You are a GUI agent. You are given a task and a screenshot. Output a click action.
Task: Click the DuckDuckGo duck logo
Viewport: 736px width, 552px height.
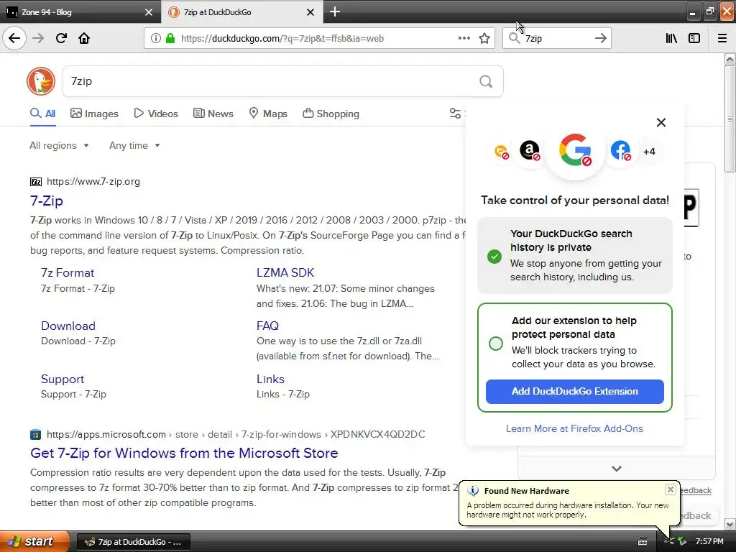tap(41, 81)
